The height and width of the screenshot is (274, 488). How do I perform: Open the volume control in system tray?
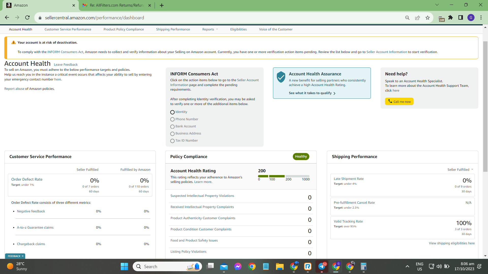439,266
